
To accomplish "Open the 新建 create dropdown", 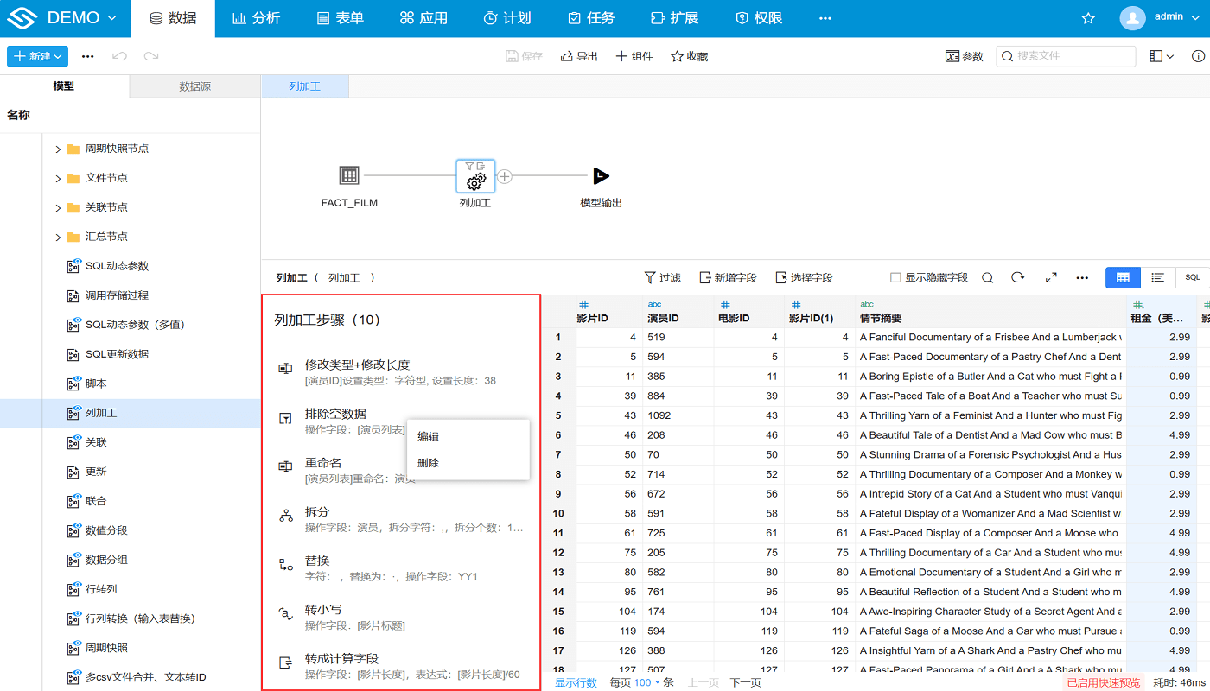I will [x=37, y=55].
